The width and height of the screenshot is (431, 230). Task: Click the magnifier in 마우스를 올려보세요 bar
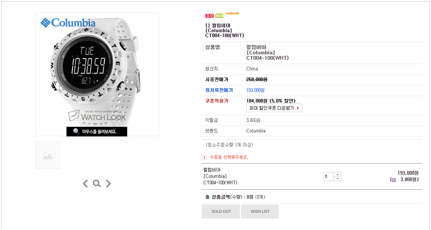point(76,131)
